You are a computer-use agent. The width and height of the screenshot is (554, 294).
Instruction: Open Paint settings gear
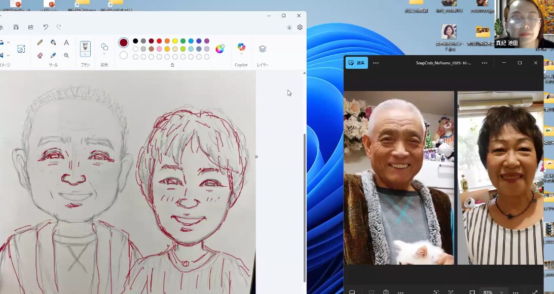[x=300, y=27]
